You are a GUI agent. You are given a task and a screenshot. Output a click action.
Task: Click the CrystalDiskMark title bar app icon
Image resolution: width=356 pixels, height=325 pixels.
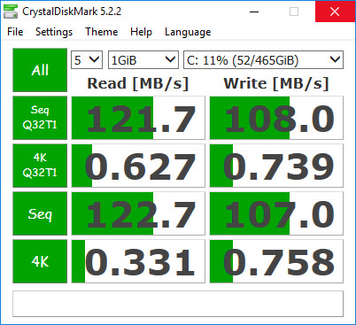point(11,12)
